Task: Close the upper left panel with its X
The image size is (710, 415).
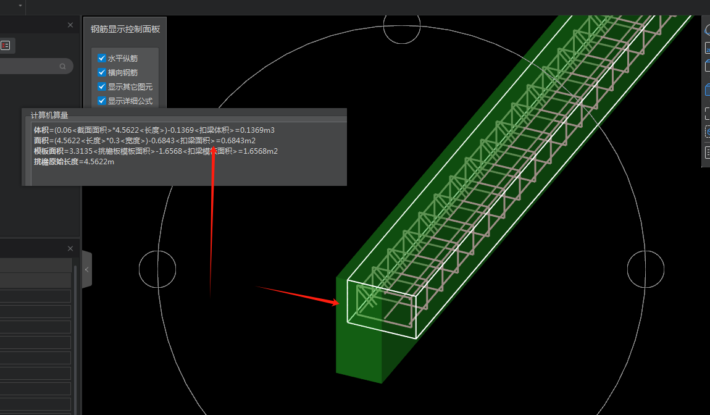Action: (70, 25)
